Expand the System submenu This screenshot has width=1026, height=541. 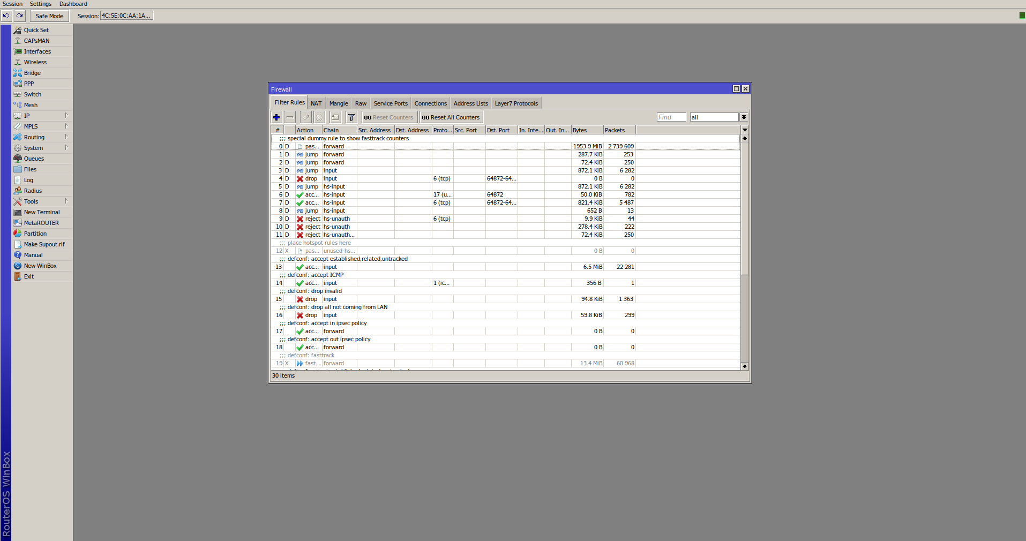(33, 148)
